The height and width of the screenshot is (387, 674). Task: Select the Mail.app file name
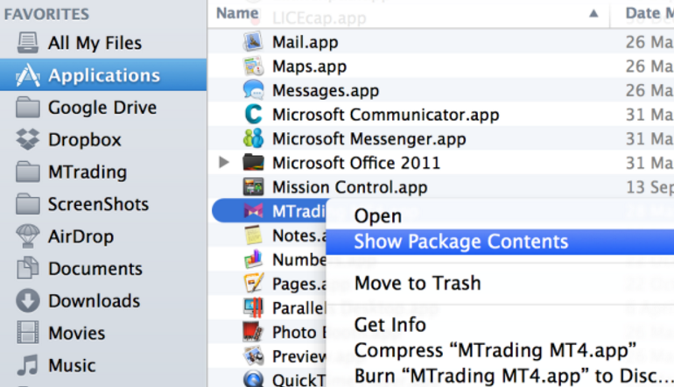[x=305, y=42]
